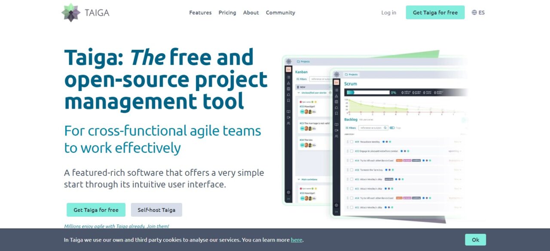Click the triangle backlog icon in Scrum sidebar

pos(336,96)
